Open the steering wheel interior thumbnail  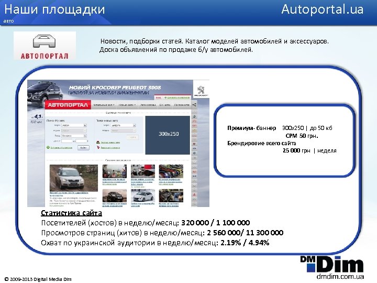click(171, 195)
